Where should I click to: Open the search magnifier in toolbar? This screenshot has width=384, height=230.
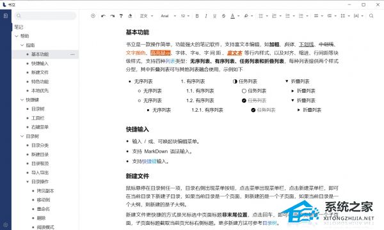click(x=371, y=16)
